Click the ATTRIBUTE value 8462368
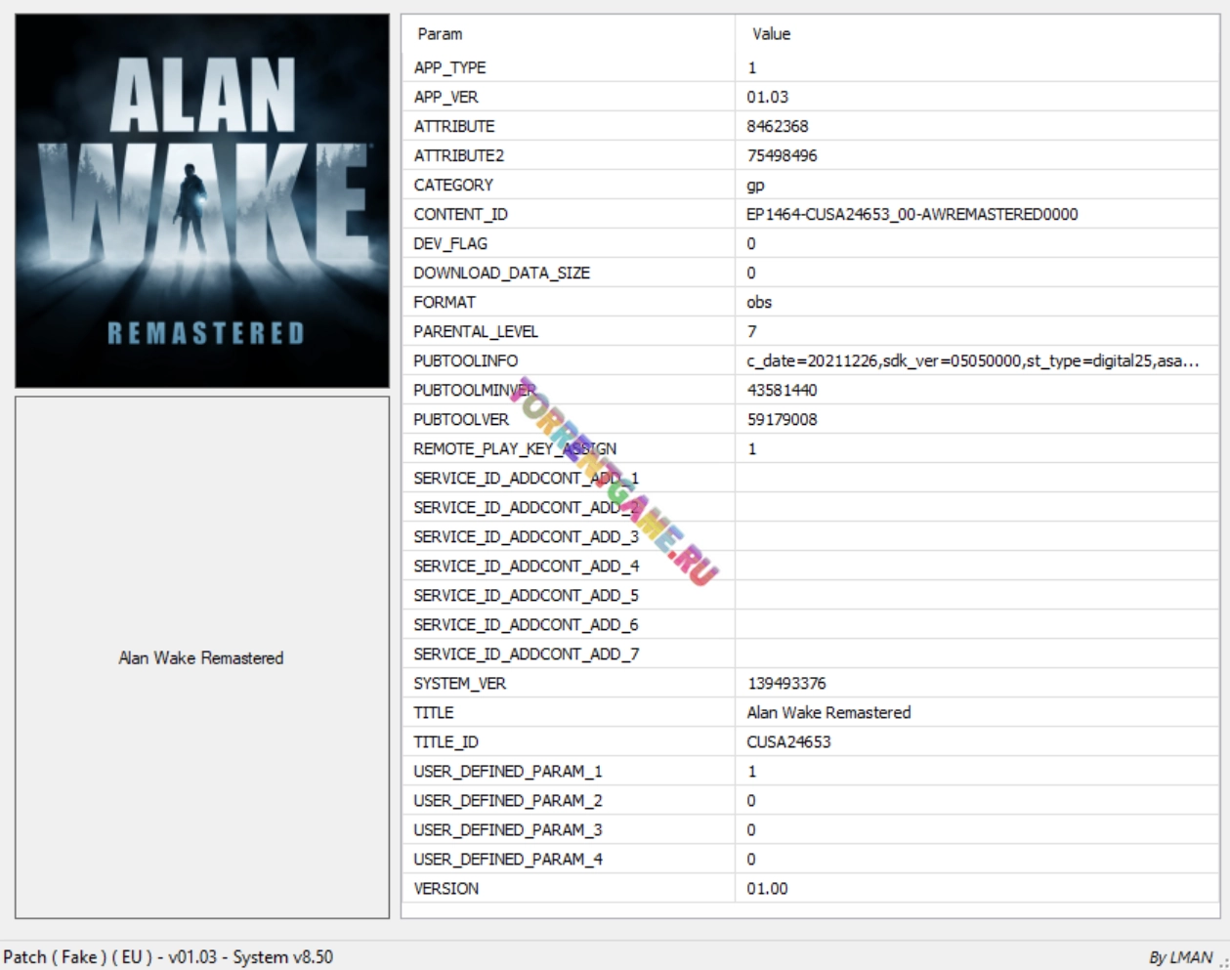The height and width of the screenshot is (970, 1230). pos(777,126)
